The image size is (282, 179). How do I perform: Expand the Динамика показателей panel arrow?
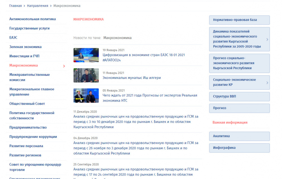point(267,39)
